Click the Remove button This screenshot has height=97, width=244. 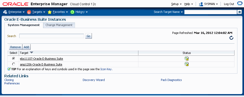[x=16, y=47]
